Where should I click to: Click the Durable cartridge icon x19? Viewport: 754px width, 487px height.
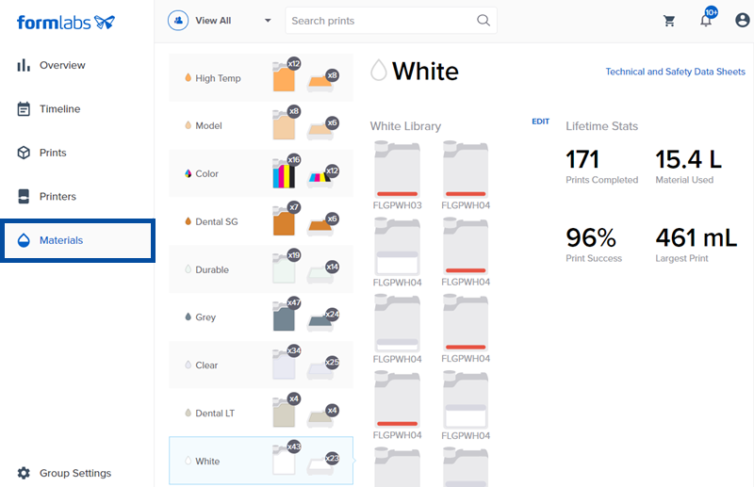click(x=285, y=268)
